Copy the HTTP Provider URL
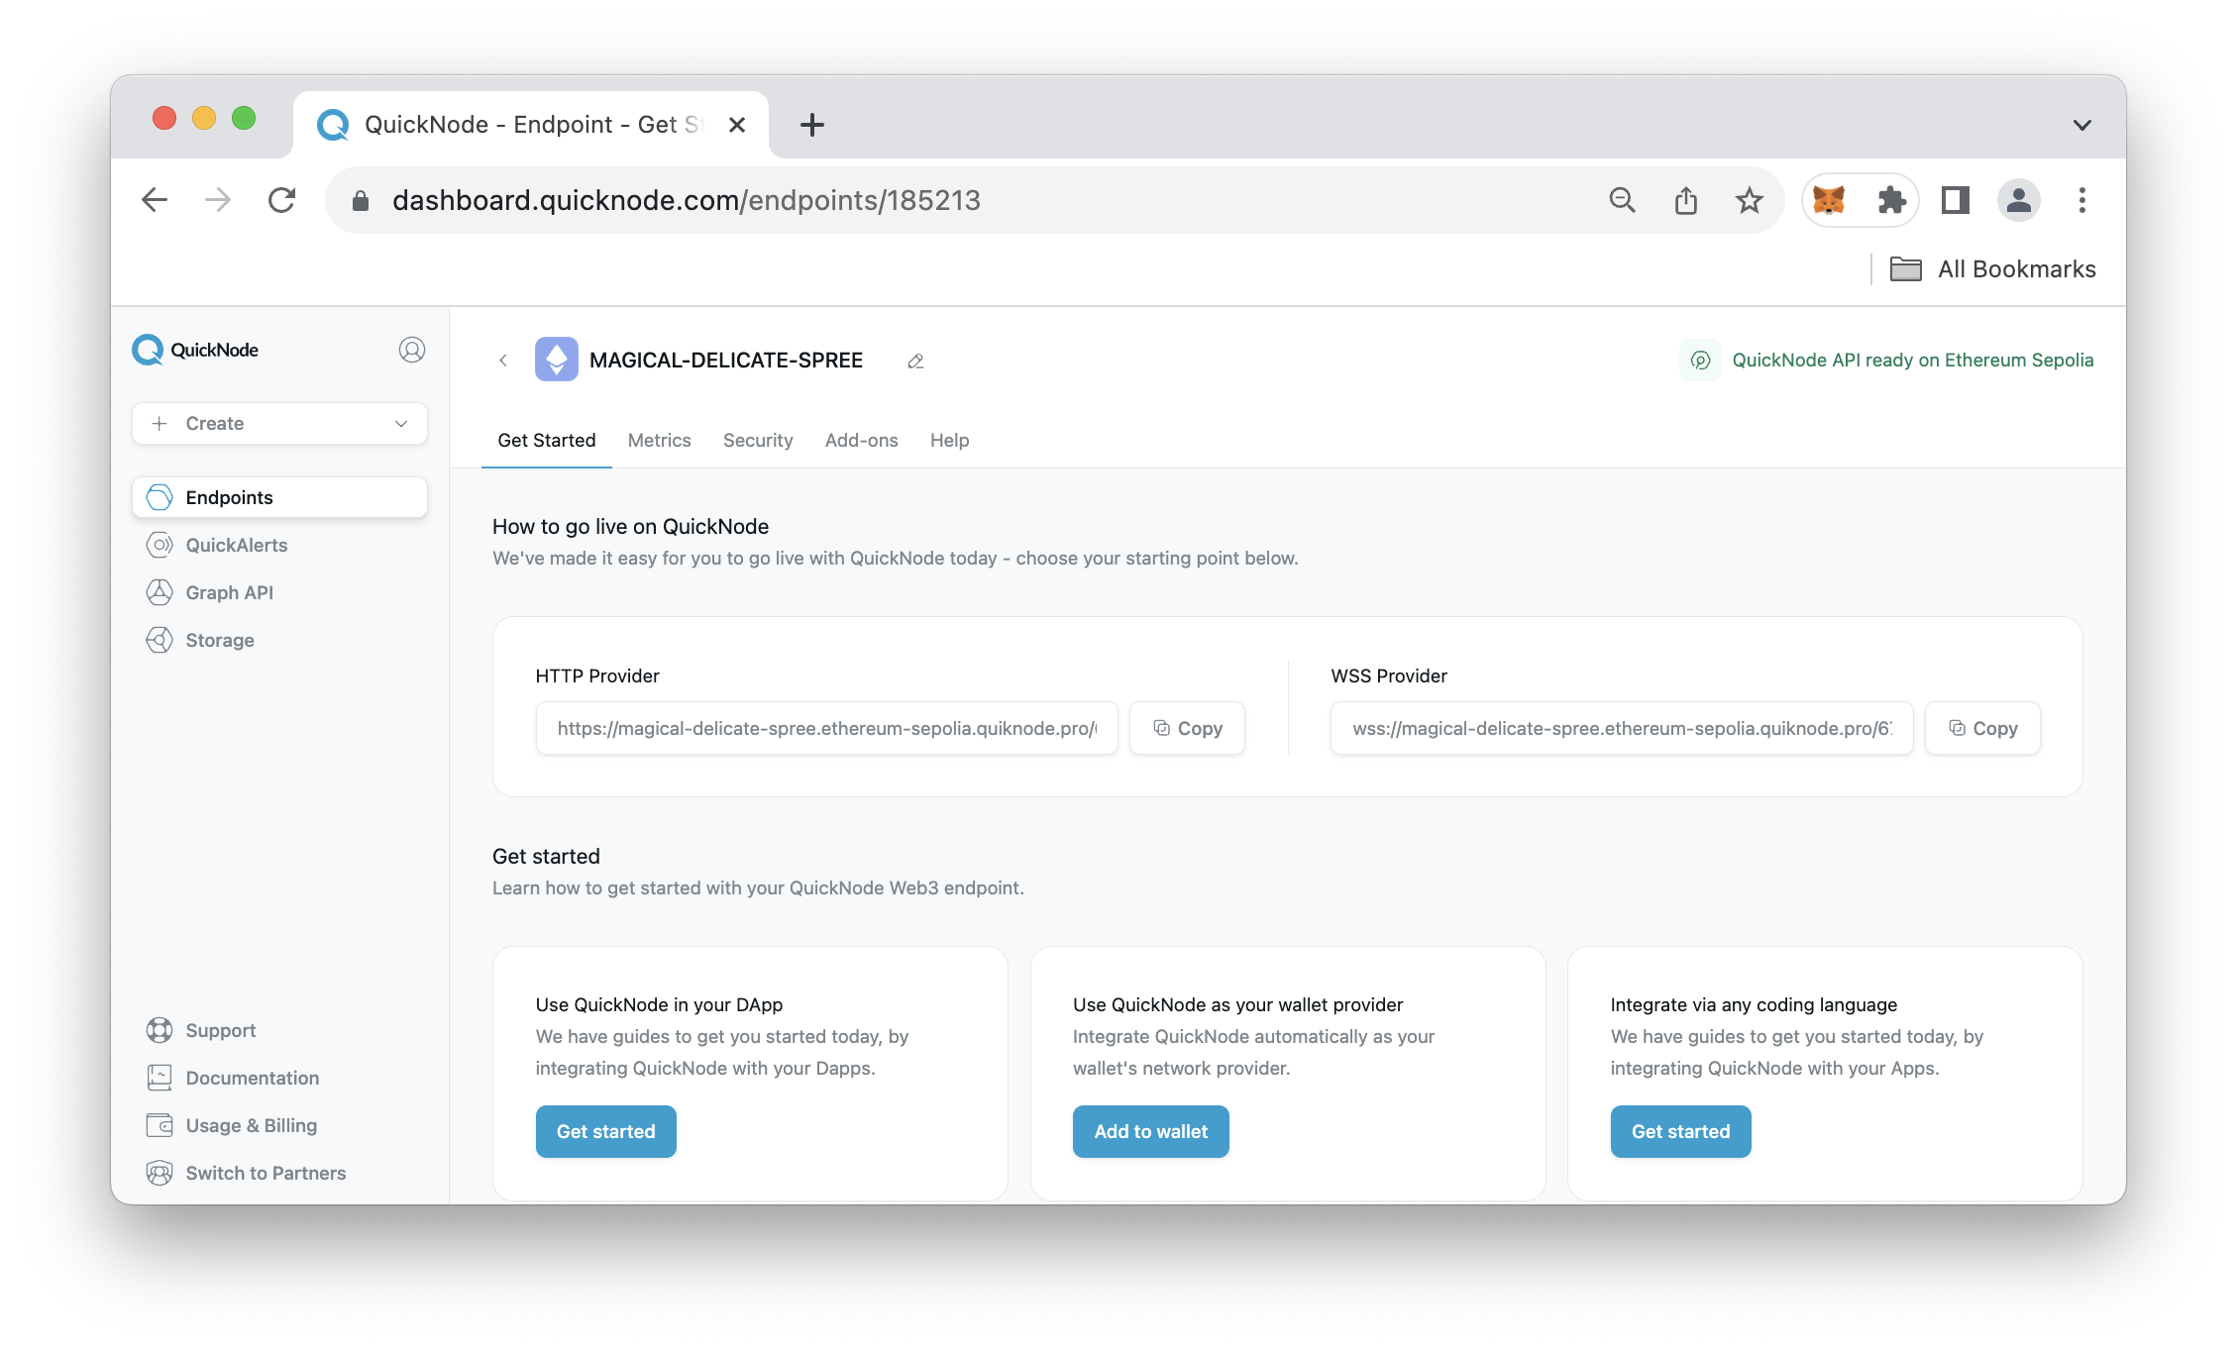The image size is (2237, 1351). pyautogui.click(x=1189, y=727)
